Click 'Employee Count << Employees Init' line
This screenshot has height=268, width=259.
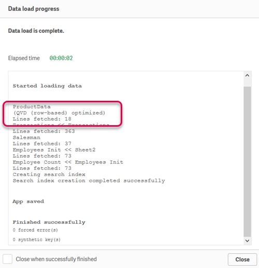68,162
